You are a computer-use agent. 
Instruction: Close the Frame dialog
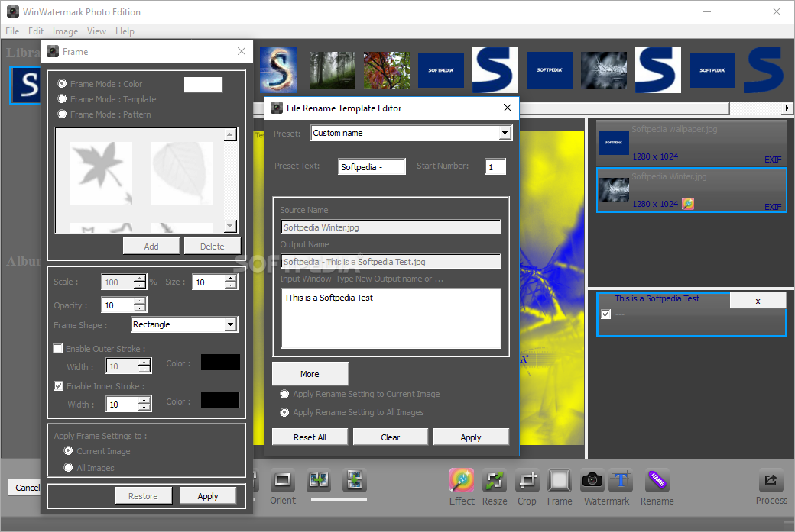[x=242, y=51]
